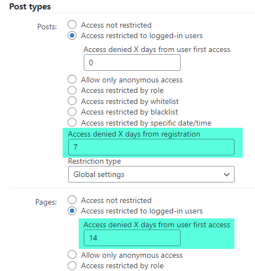Choose Posts 'Allow only anonymous access' option
The image size is (255, 271).
tap(72, 79)
